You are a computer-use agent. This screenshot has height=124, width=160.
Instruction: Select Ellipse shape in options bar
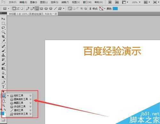coord(46,9)
